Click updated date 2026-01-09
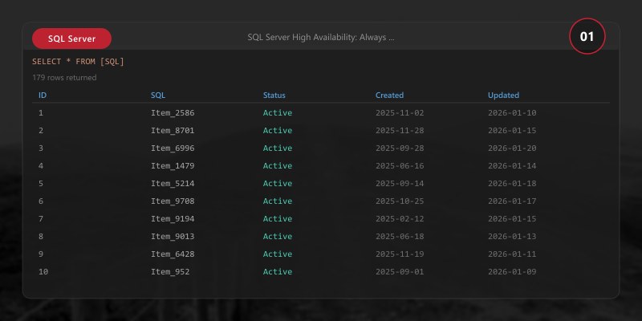 [512, 271]
